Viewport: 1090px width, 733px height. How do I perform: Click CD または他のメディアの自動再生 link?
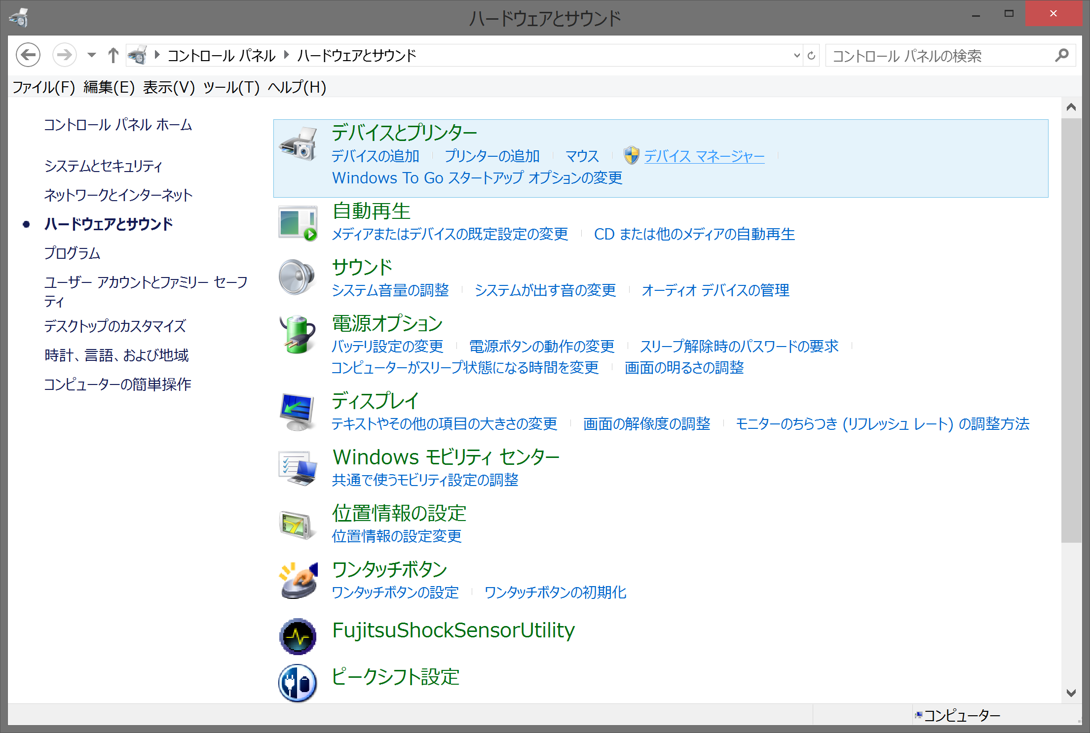694,234
